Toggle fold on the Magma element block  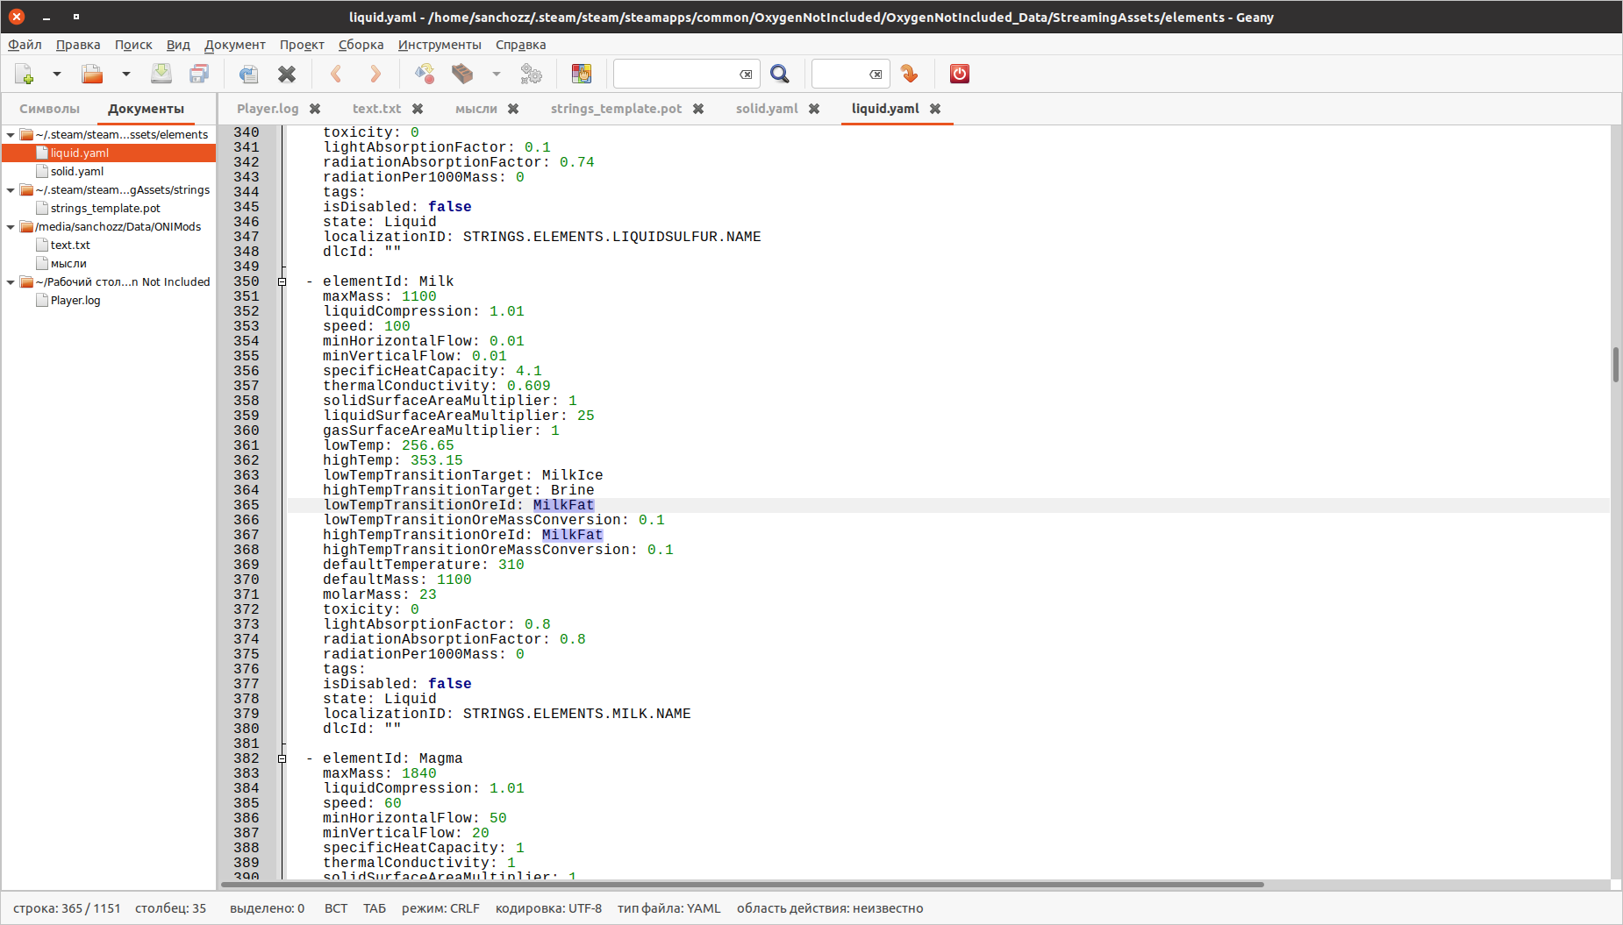pos(282,758)
